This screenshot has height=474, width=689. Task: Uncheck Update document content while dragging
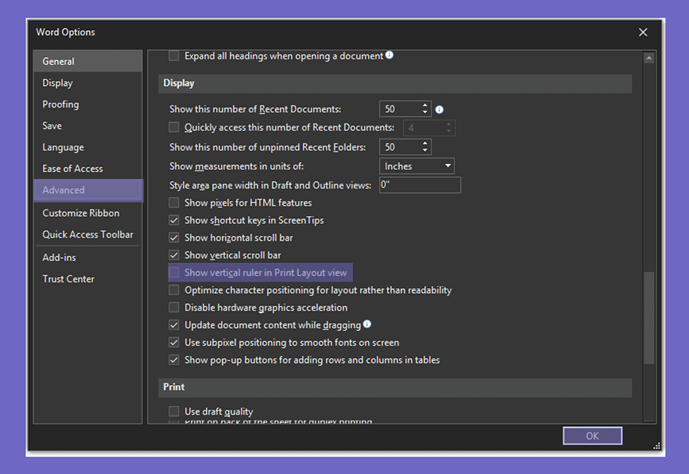(x=174, y=325)
